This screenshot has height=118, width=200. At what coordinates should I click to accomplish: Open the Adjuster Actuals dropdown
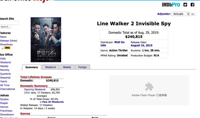point(181,14)
